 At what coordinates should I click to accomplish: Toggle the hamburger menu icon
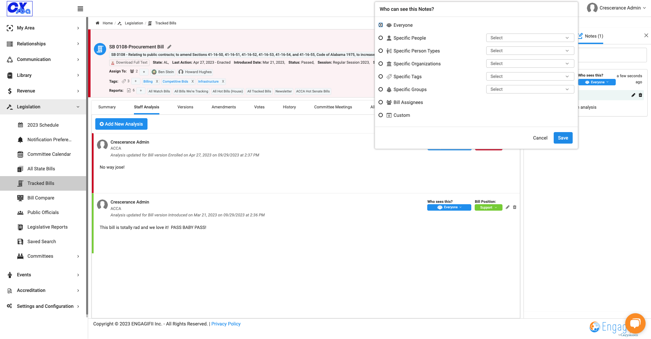pyautogui.click(x=80, y=9)
